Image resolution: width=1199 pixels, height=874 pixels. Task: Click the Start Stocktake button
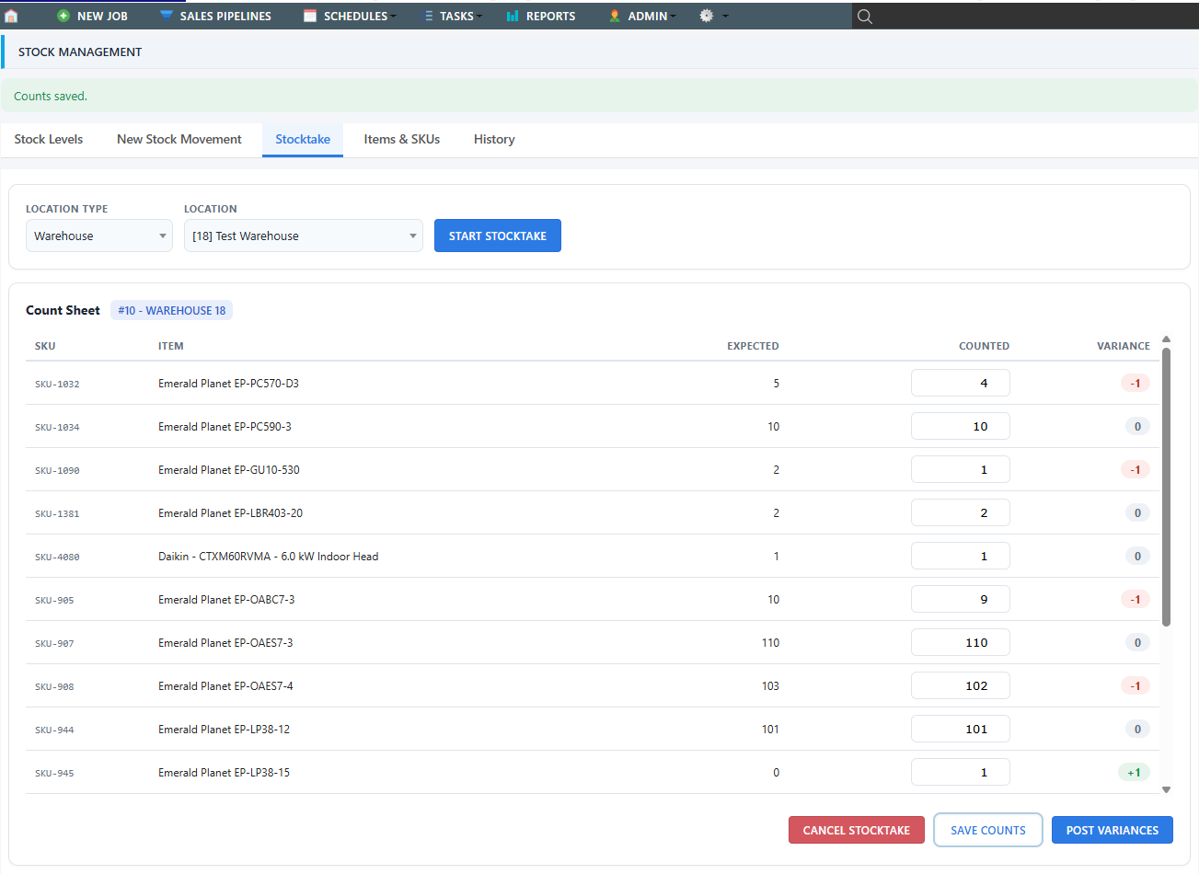point(498,236)
